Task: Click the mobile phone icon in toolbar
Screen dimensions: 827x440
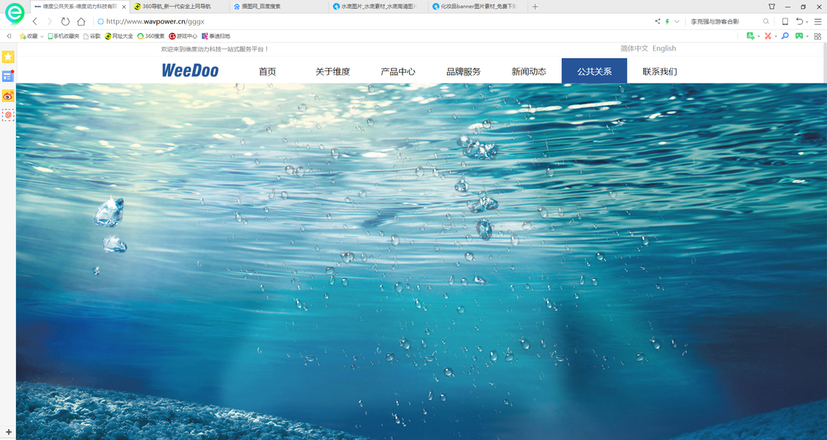Action: pyautogui.click(x=784, y=21)
